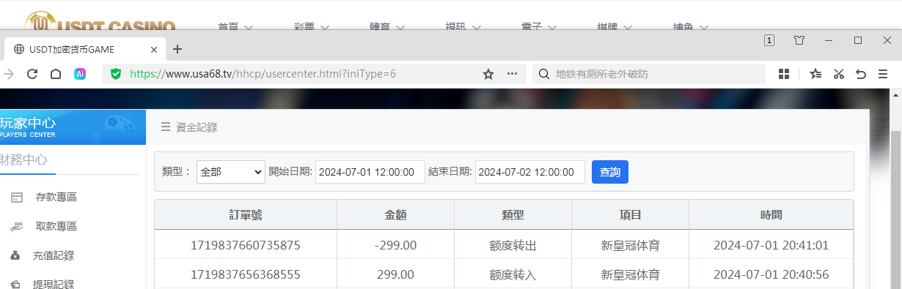Viewport: 902px width, 289px height.
Task: Open the three-dot address bar menu
Action: click(x=513, y=74)
